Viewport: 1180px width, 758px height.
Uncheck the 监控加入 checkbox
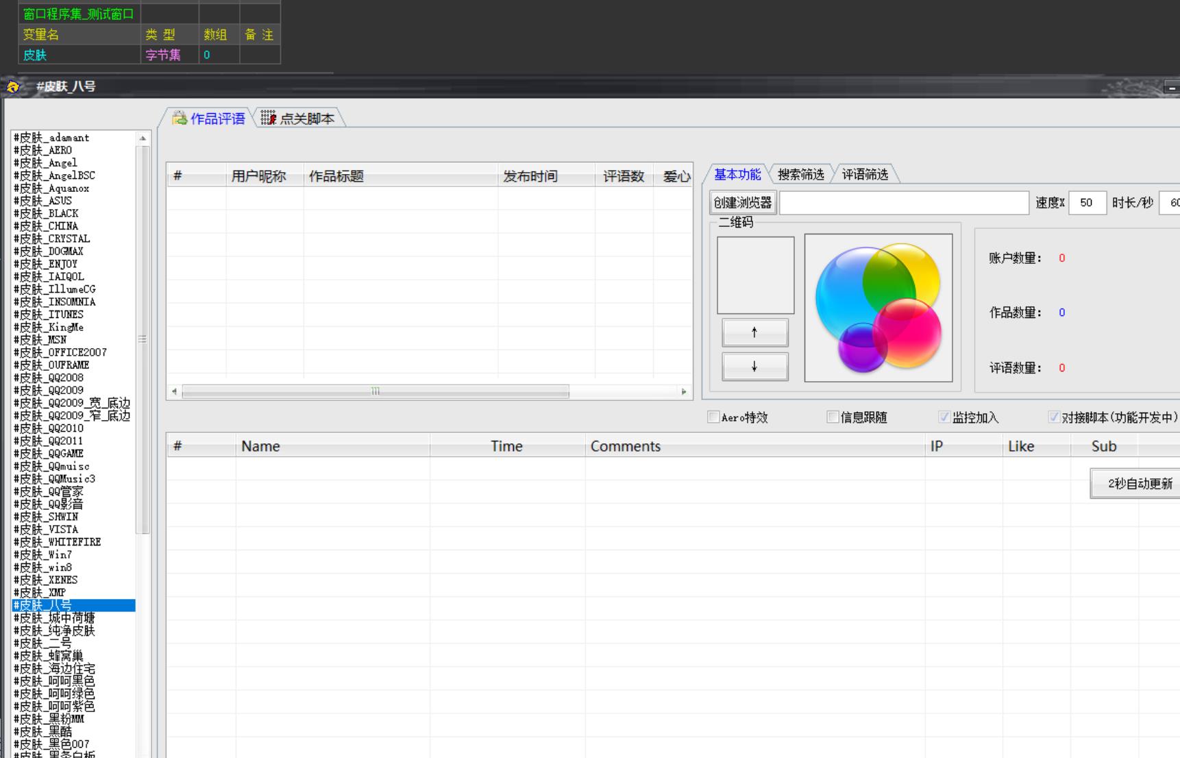(944, 417)
